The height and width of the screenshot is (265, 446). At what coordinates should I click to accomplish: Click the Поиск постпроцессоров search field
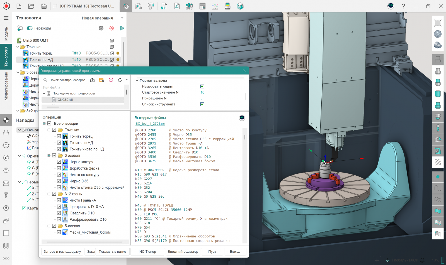pyautogui.click(x=67, y=80)
